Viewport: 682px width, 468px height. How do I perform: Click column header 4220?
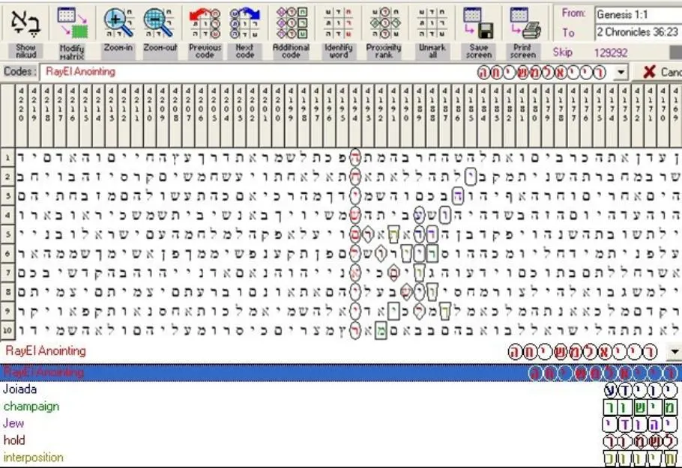point(21,115)
